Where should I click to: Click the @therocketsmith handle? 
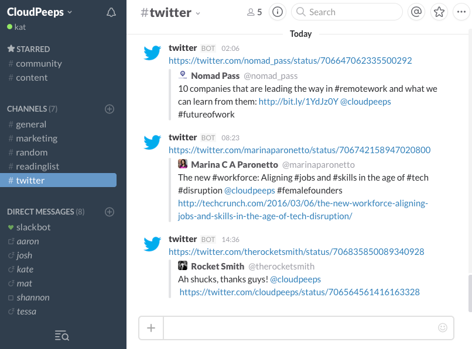(x=281, y=267)
